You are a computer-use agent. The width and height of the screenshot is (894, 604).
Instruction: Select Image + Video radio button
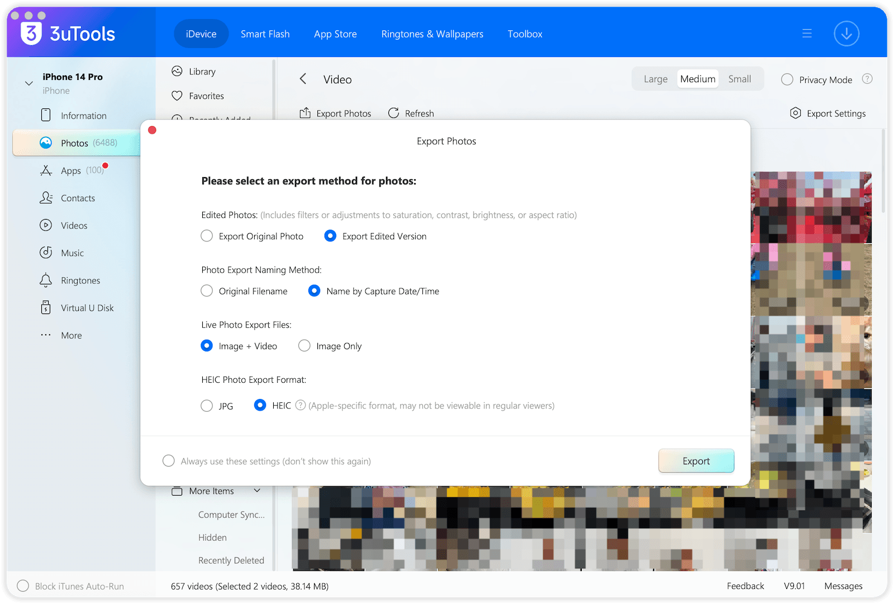(x=207, y=345)
